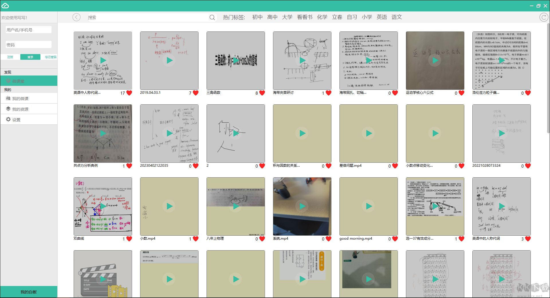This screenshot has height=298, width=550.
Task: Click the 登录 login button
Action: click(x=30, y=57)
